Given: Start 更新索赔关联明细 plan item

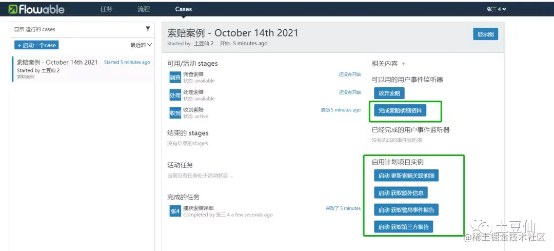Looking at the screenshot, I should point(406,176).
